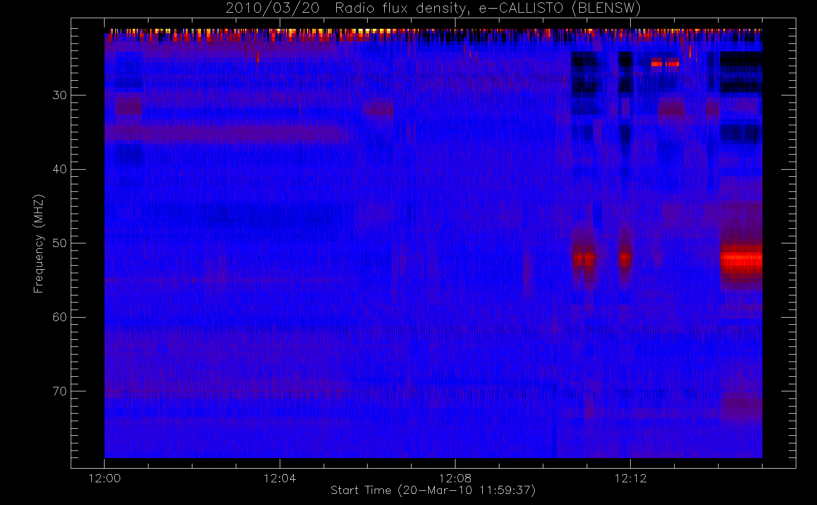Click the 50 MHz frequency tick label
Screen dimensions: 817x505
pos(60,243)
